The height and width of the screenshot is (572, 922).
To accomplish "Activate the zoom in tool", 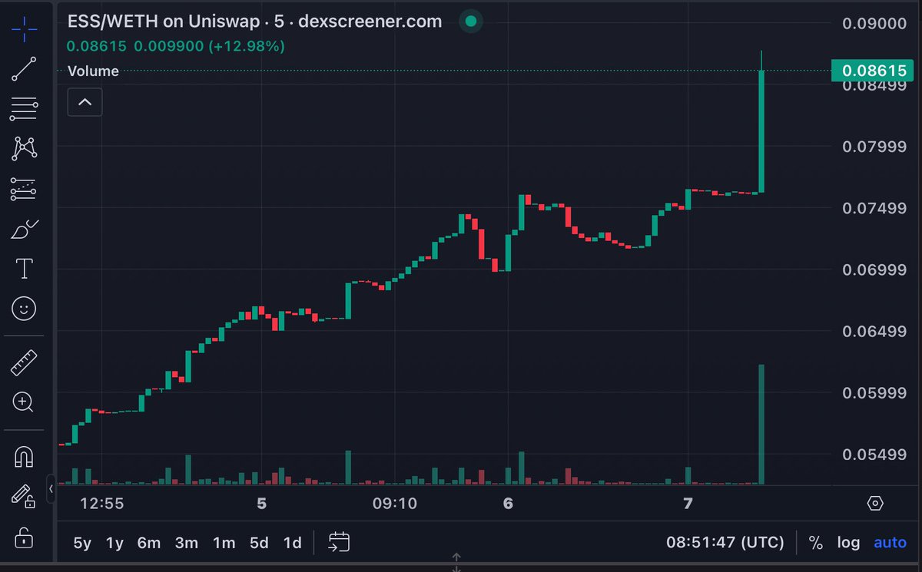I will (23, 401).
